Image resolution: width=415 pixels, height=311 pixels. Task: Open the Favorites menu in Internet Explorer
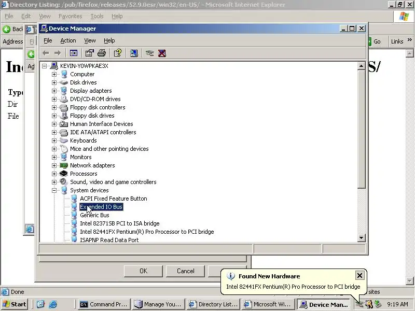[70, 16]
